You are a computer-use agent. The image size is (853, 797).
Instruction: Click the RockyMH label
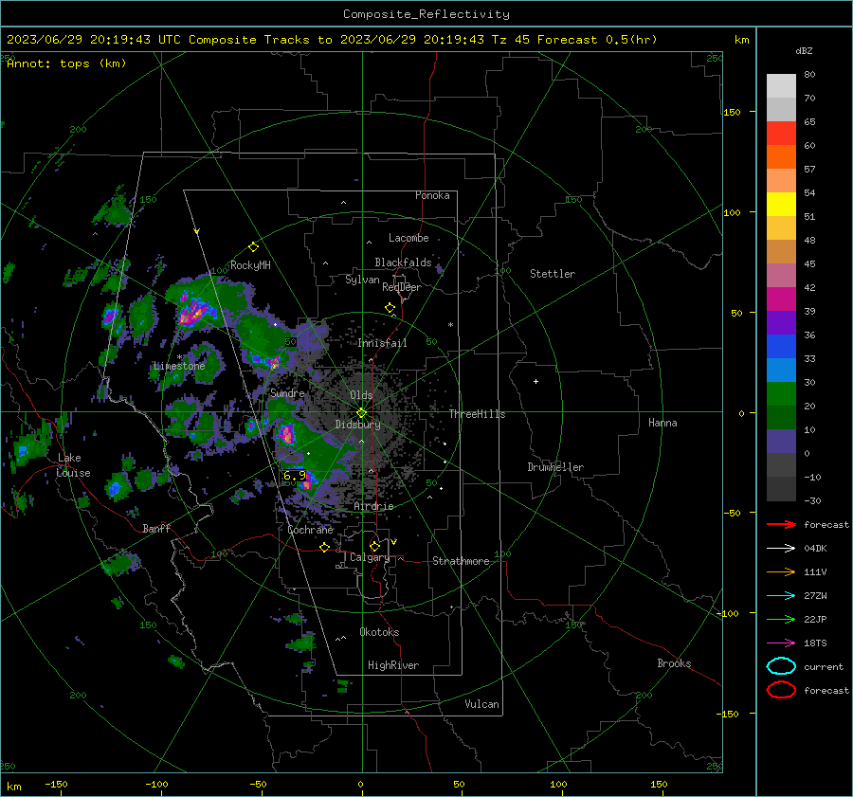tap(250, 265)
